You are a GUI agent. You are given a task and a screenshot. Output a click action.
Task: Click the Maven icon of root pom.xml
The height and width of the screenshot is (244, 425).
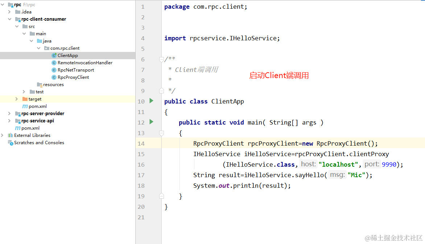[x=18, y=128]
